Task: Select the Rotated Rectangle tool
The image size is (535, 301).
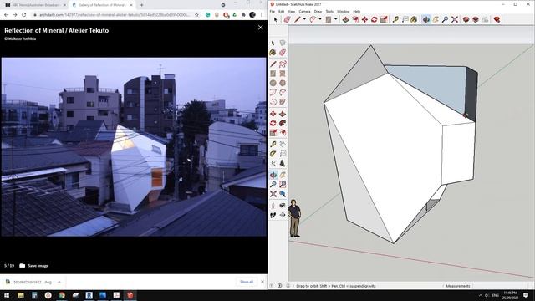Action: (x=283, y=74)
